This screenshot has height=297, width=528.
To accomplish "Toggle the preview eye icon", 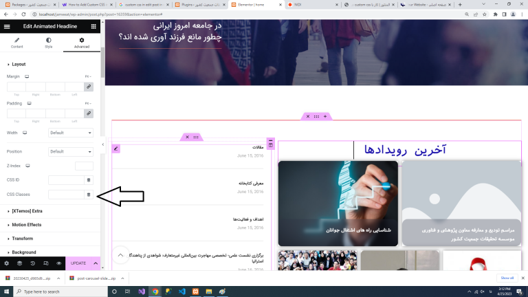I will (x=58, y=263).
